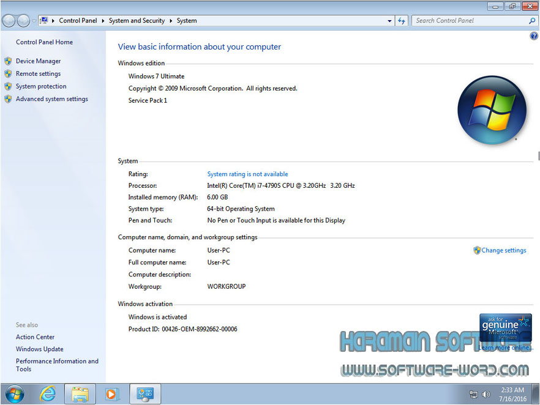540x405 pixels.
Task: Select the System and Security breadcrumb
Action: click(x=137, y=21)
